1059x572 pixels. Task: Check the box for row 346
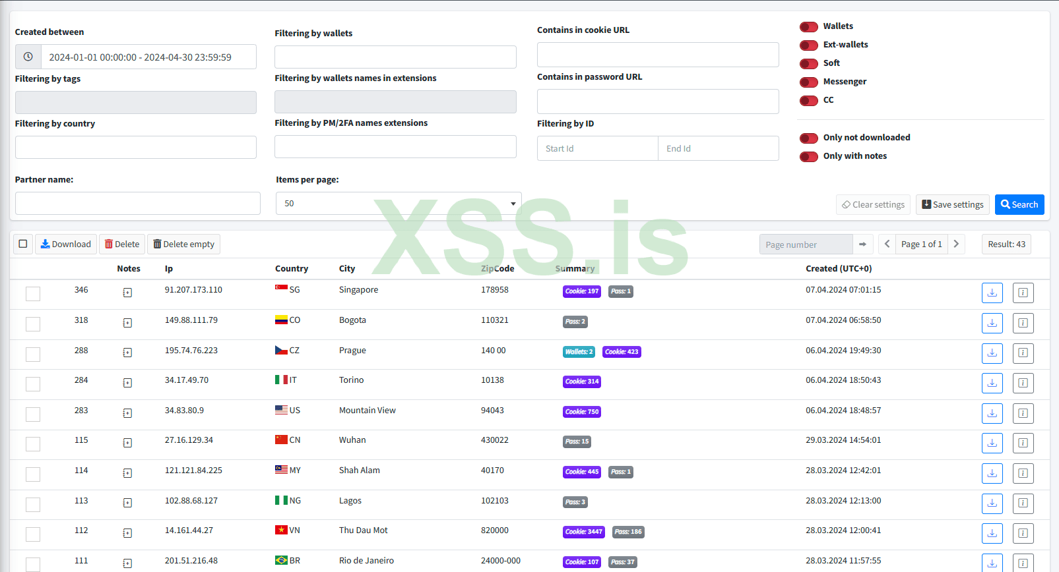pos(33,294)
